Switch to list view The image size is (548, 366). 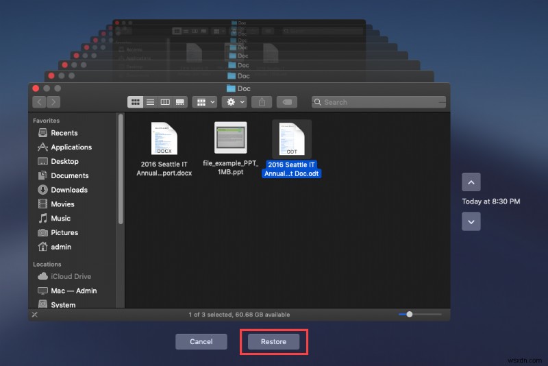point(150,102)
